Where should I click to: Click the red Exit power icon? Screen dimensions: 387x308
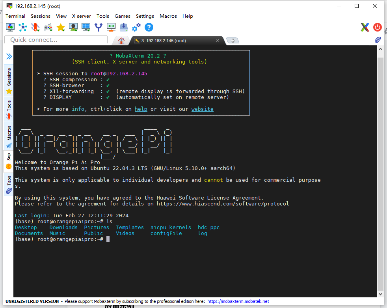tap(378, 27)
